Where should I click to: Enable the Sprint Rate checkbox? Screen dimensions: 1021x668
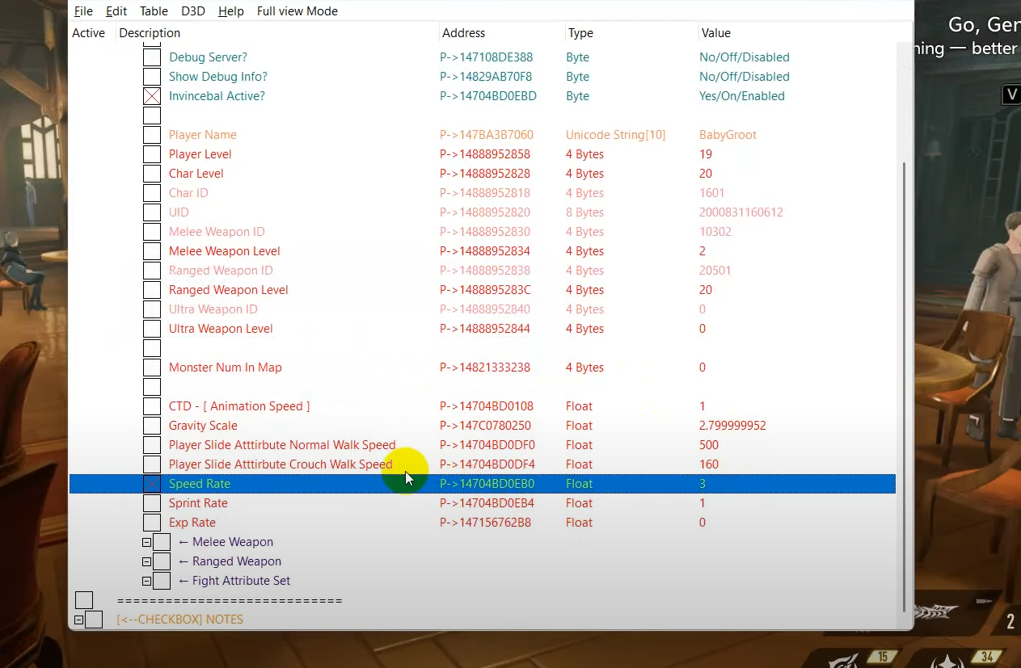[152, 503]
